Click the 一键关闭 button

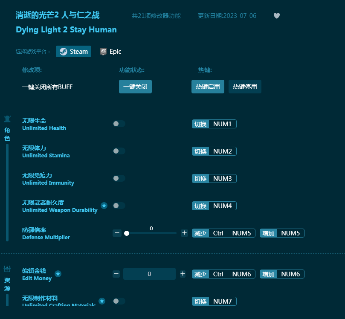[x=135, y=87]
